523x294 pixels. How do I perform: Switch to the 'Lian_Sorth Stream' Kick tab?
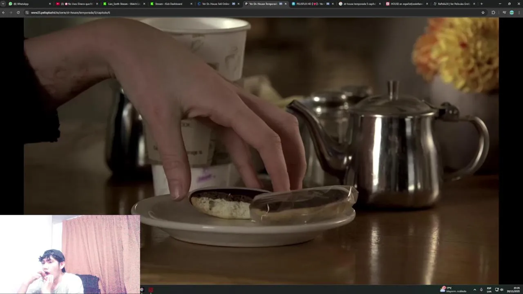(124, 4)
